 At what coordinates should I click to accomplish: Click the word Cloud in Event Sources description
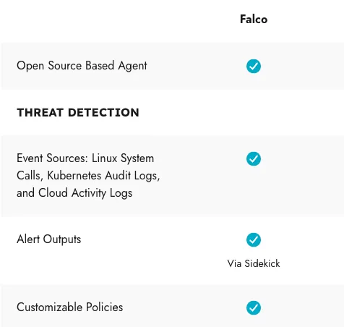coord(53,193)
